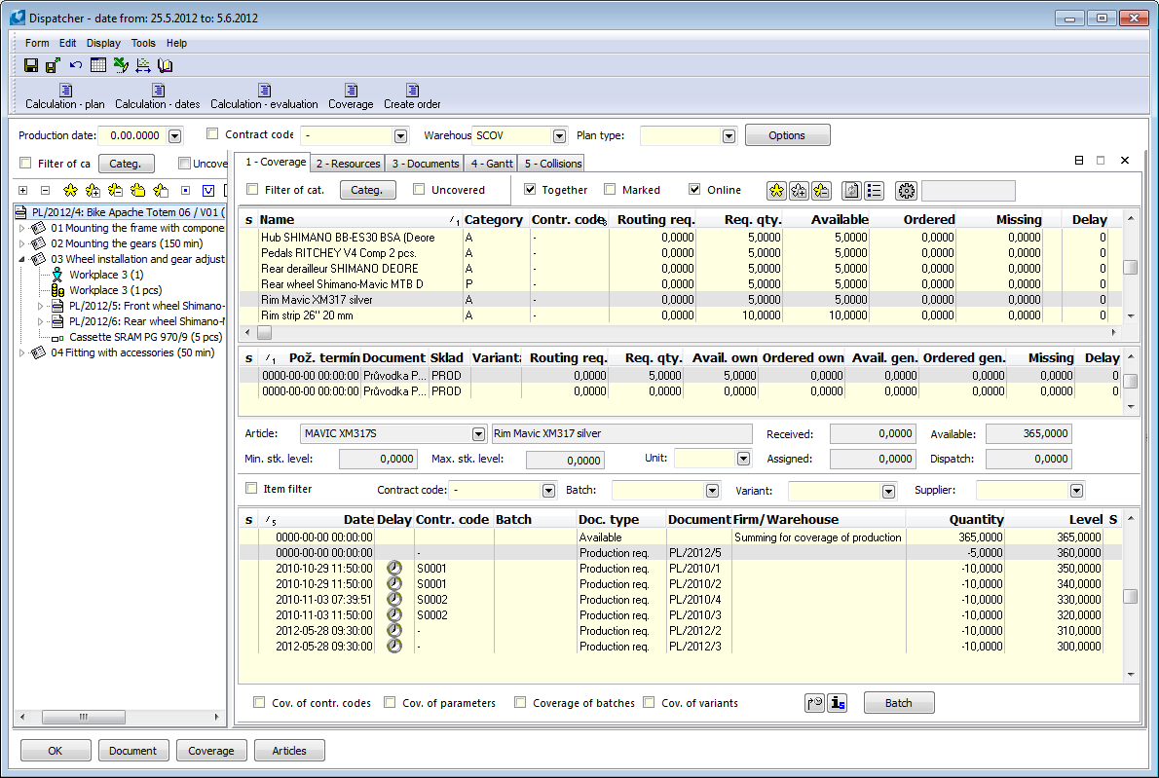Open the Warehouse SCOV dropdown
This screenshot has width=1159, height=778.
(560, 136)
